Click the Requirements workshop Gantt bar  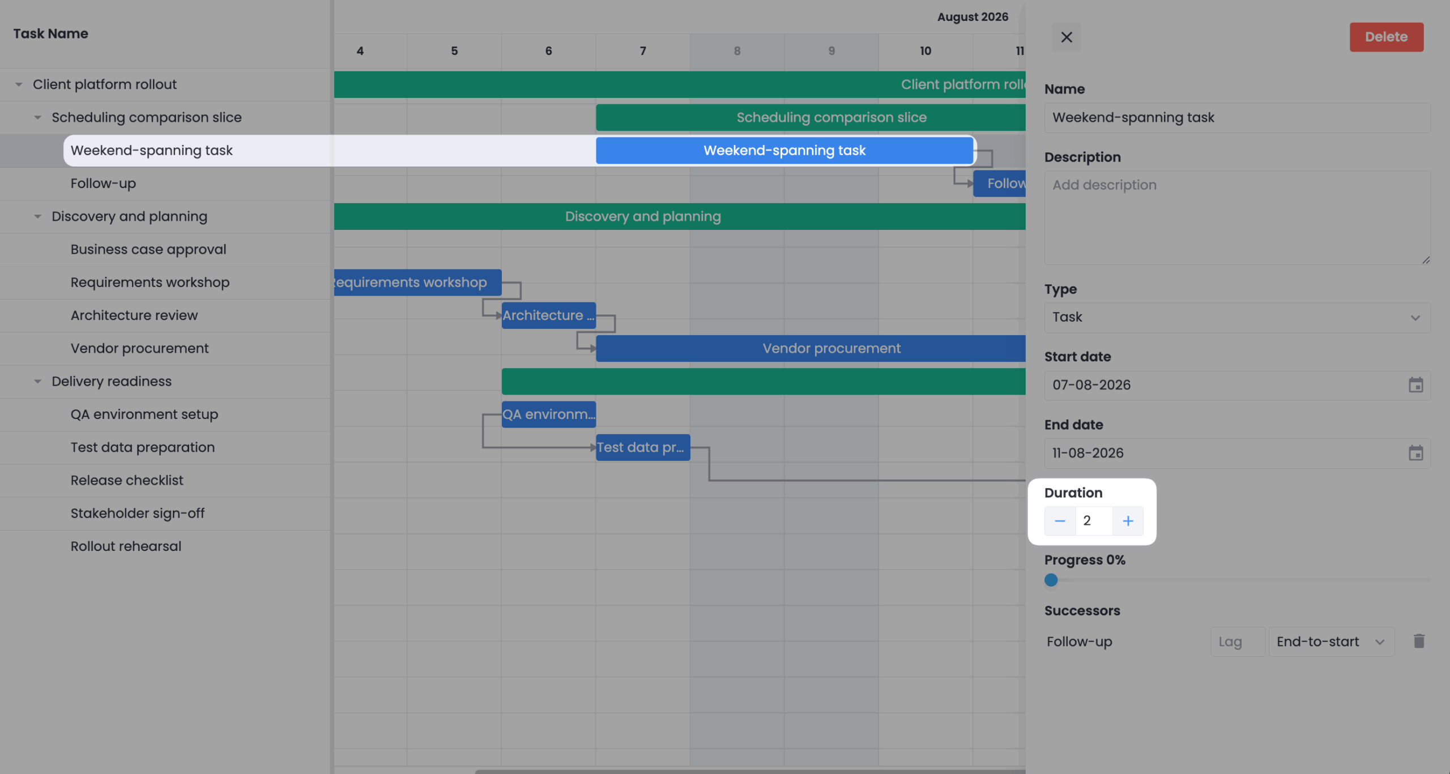(417, 283)
